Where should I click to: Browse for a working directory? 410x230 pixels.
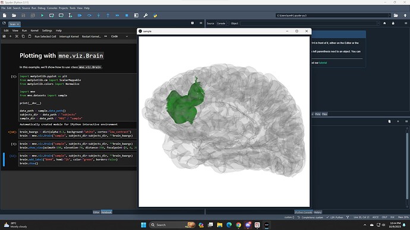(x=396, y=15)
